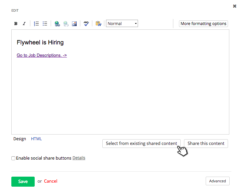Open the Advanced options
This screenshot has height=192, width=243.
pyautogui.click(x=218, y=181)
